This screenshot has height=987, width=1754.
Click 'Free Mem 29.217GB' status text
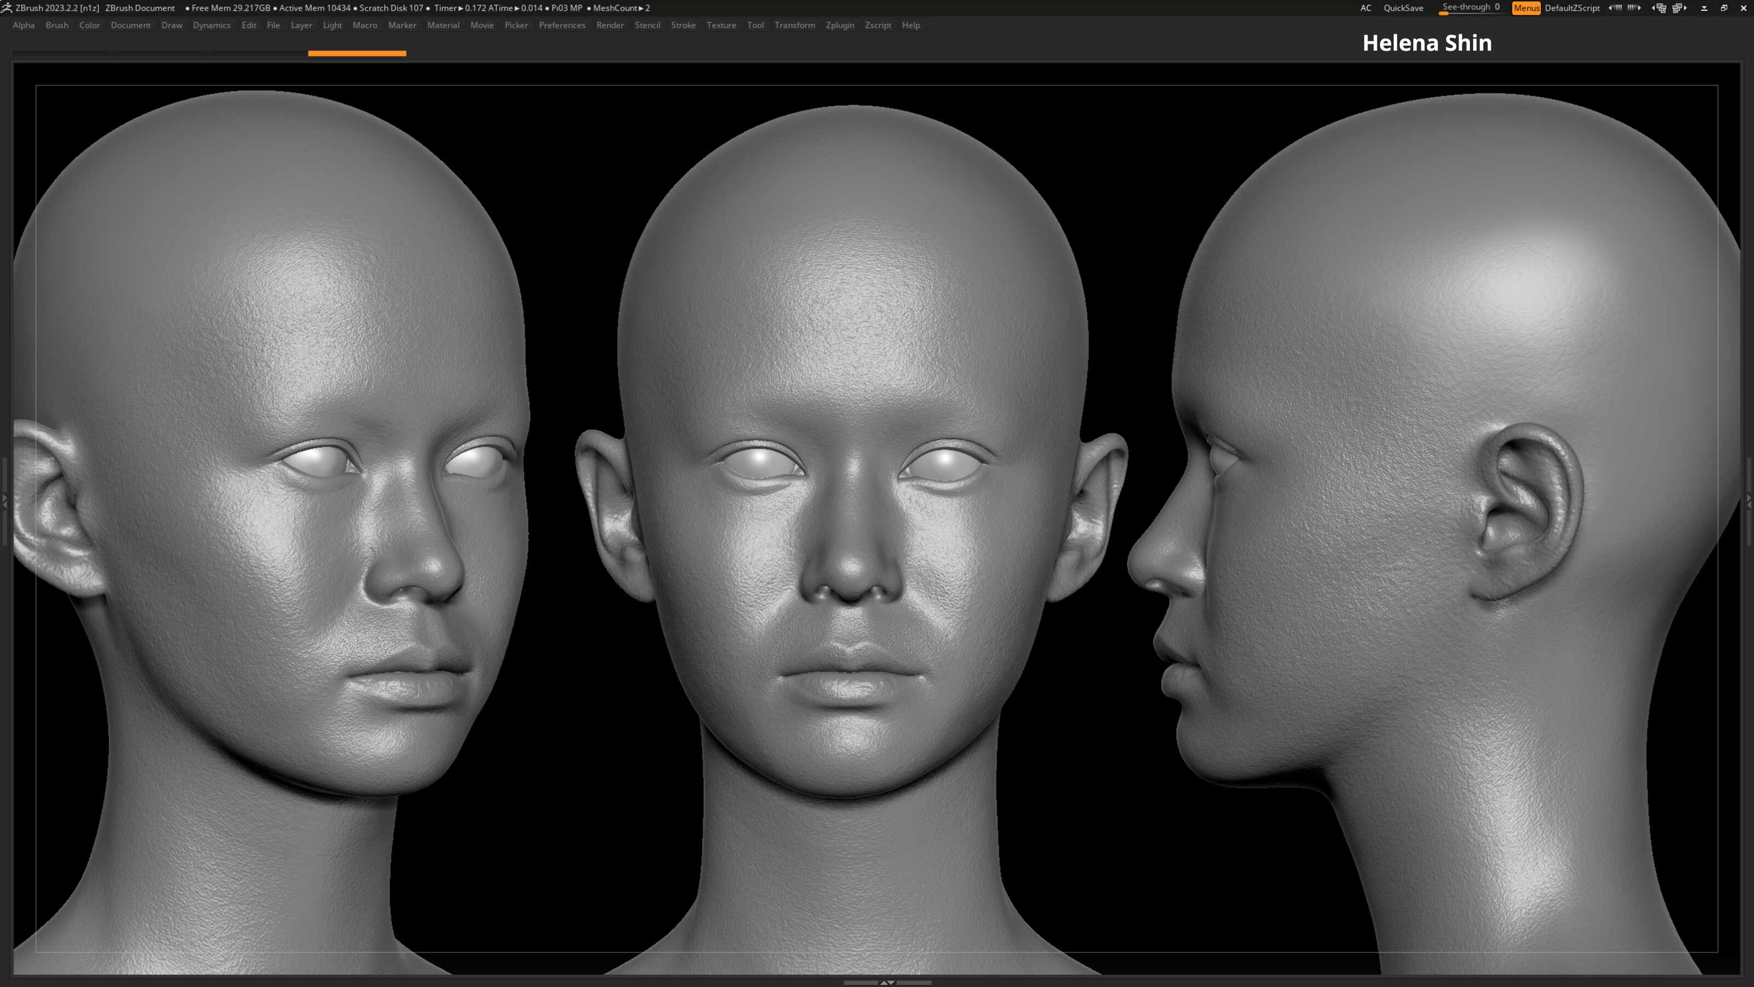click(x=231, y=8)
